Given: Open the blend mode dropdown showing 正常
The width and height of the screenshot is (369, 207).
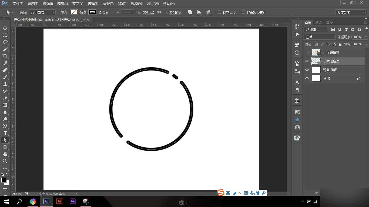Looking at the screenshot, I should point(320,37).
